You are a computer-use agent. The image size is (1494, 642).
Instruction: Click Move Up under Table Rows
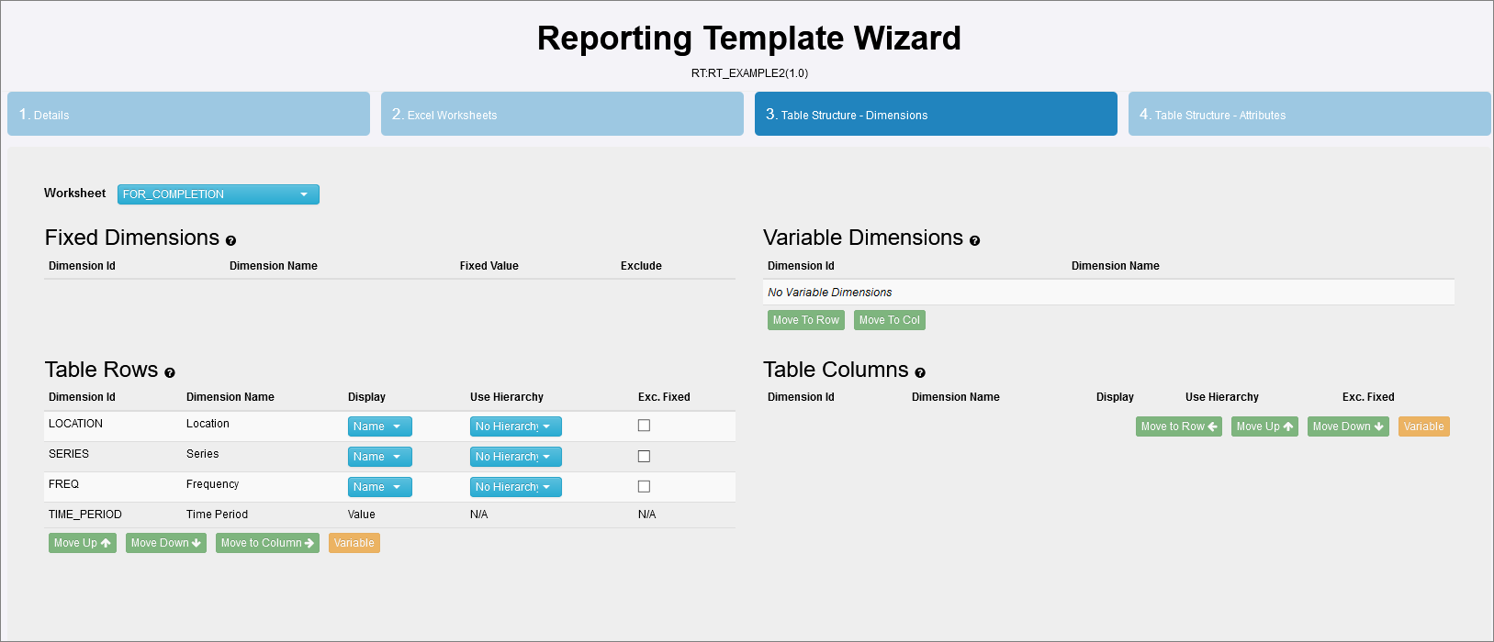click(82, 543)
